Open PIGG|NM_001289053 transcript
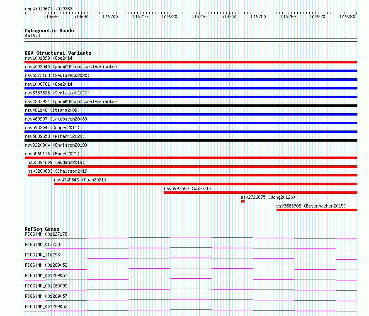Screen dimensions: 369x316 tap(46, 306)
